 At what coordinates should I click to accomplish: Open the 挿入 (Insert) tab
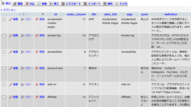coord(54,4)
